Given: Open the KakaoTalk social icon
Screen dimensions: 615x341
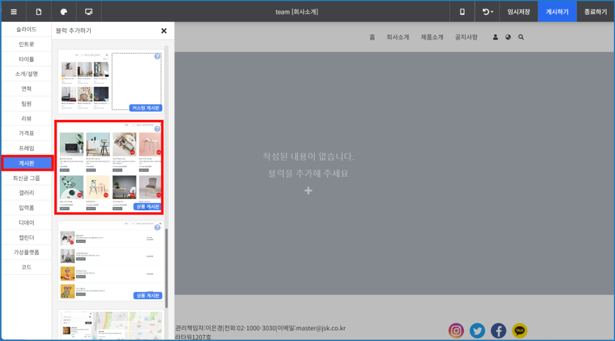Looking at the screenshot, I should (x=519, y=331).
